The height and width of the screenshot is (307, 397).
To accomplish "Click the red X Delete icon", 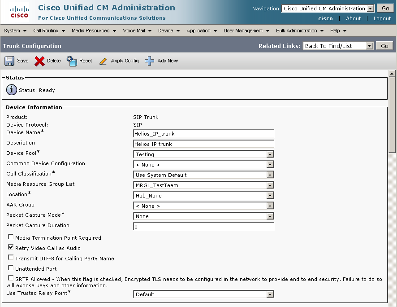I will (x=39, y=61).
